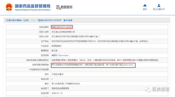Click the 管理类别 value 第三类
175x97 pixels.
[54, 50]
